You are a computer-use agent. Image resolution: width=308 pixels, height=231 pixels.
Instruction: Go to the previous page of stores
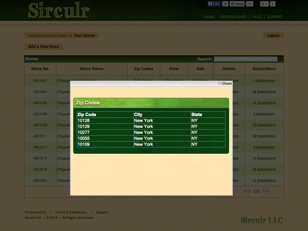(249, 191)
